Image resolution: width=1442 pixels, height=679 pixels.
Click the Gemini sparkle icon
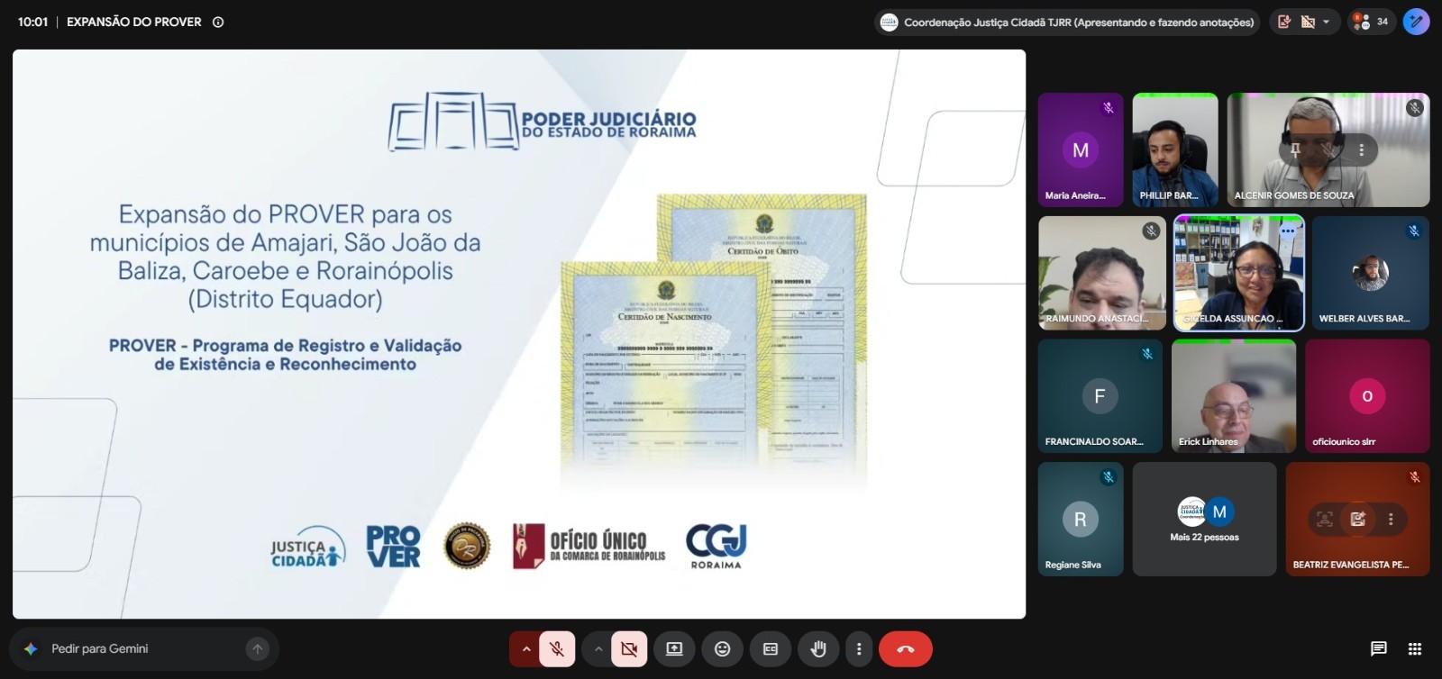[x=31, y=648]
